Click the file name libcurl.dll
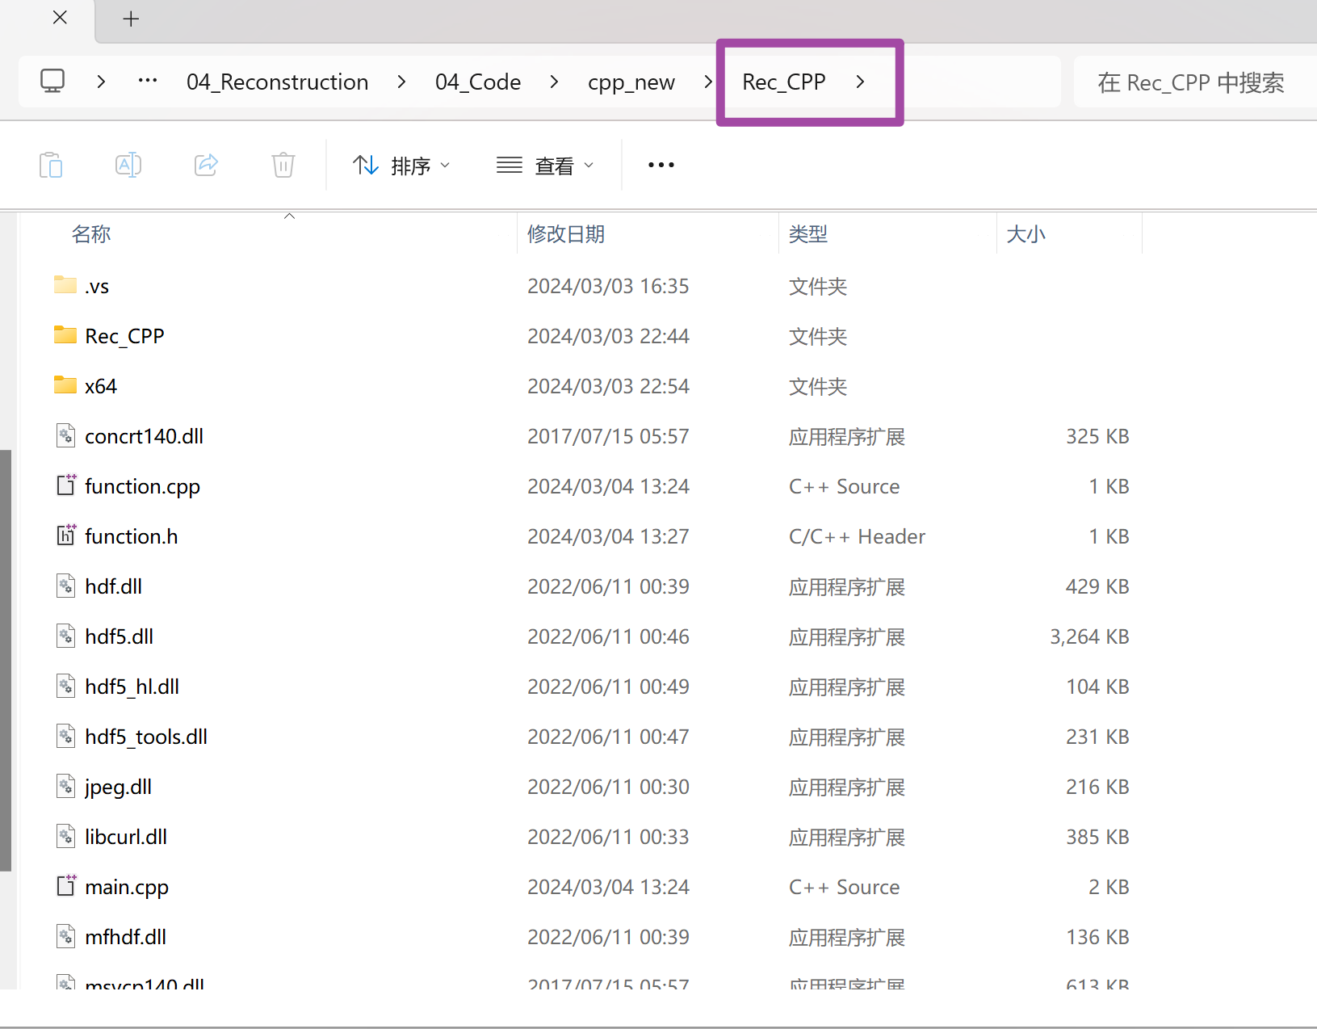 (x=126, y=837)
